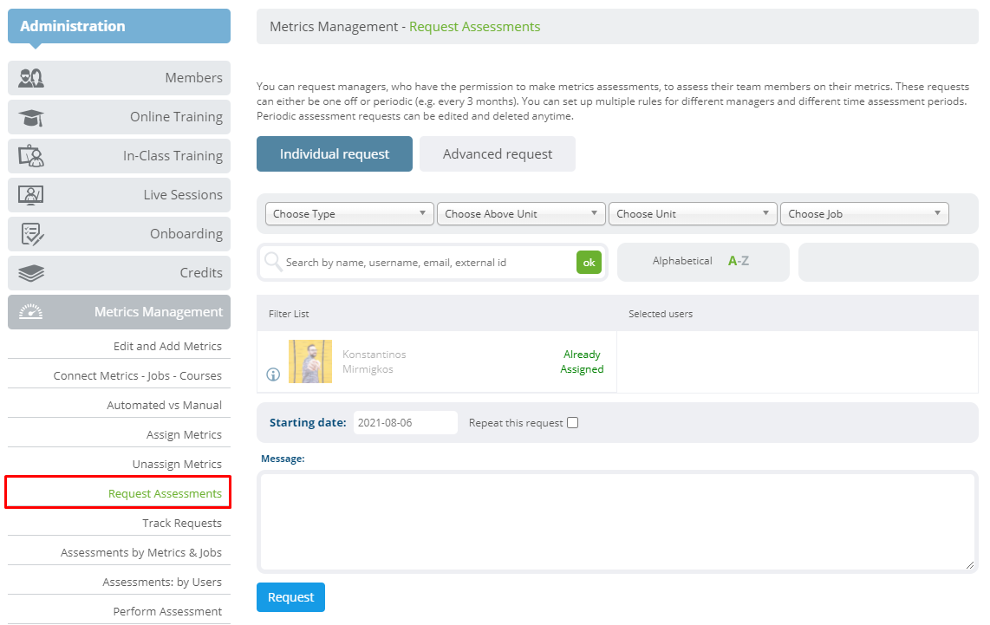Click the Message text area
The image size is (990, 625).
(x=617, y=522)
